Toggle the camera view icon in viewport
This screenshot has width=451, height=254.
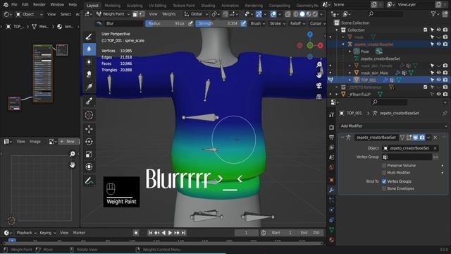tap(319, 86)
